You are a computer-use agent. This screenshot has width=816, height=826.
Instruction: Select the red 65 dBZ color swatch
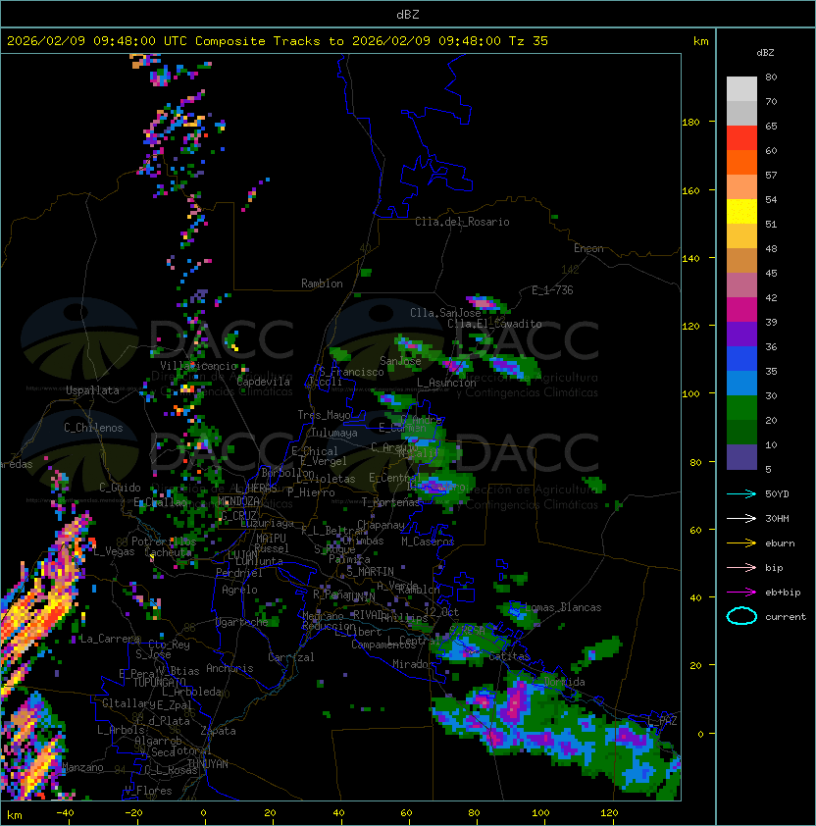click(x=741, y=137)
